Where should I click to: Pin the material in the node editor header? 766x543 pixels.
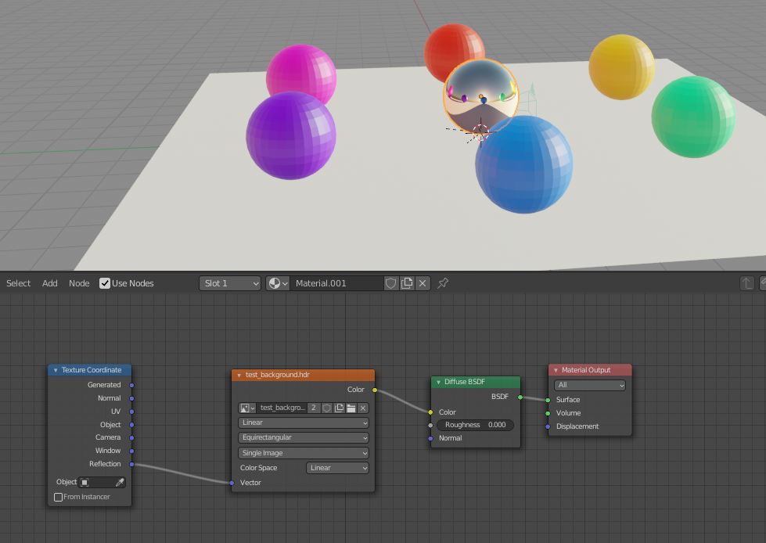tap(442, 283)
